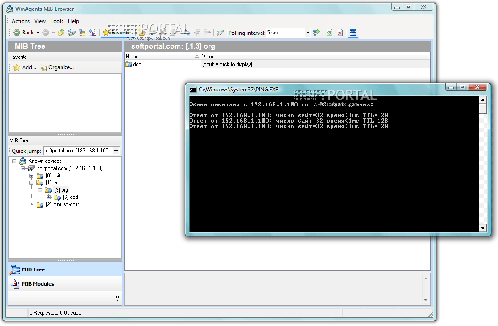Click Organize... in Favorites panel

pos(57,67)
